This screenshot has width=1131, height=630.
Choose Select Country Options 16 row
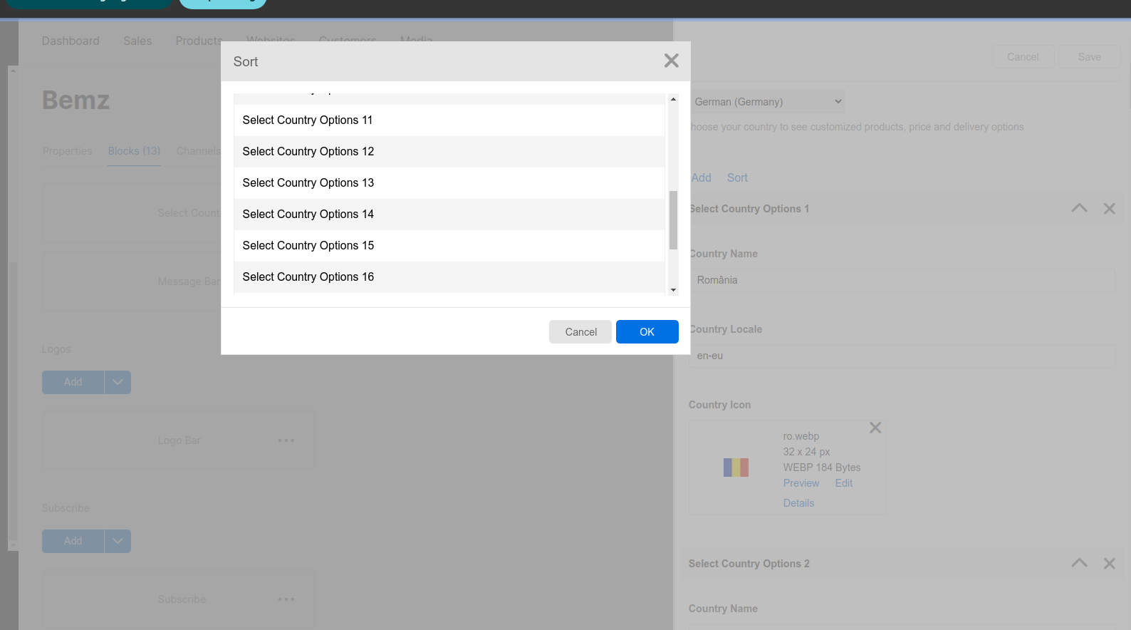coord(449,277)
